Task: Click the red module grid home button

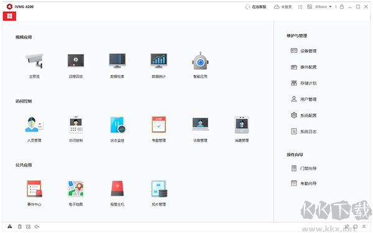Action: click(x=9, y=16)
